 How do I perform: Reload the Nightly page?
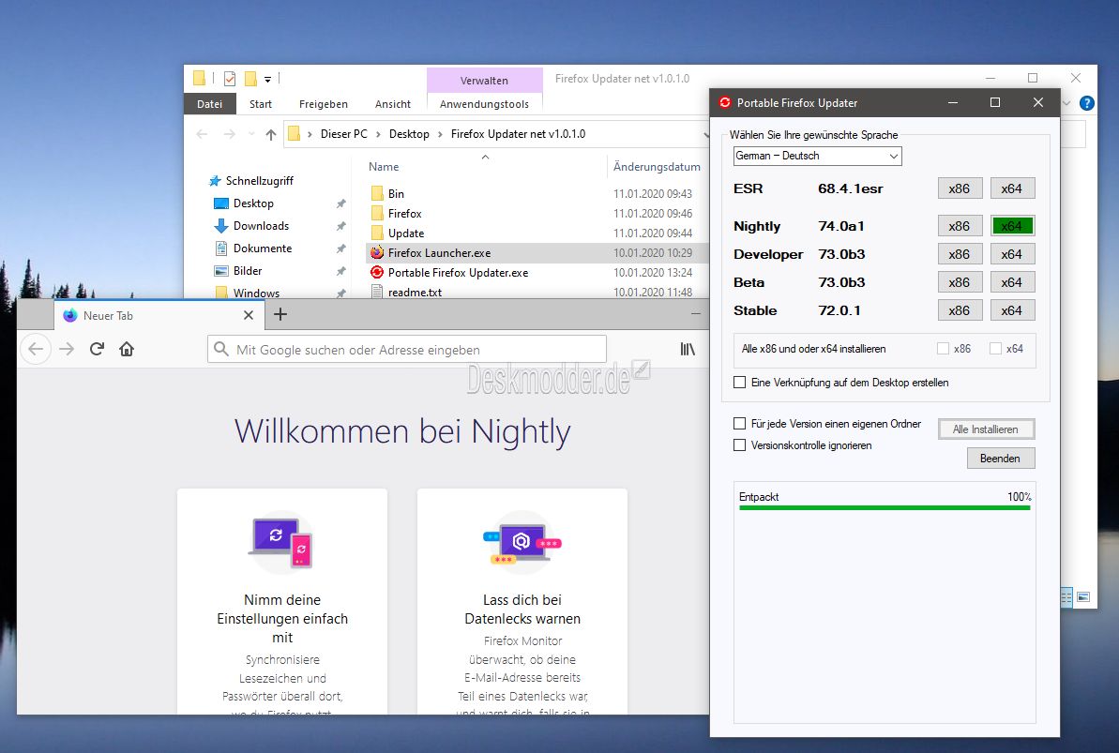click(x=97, y=349)
